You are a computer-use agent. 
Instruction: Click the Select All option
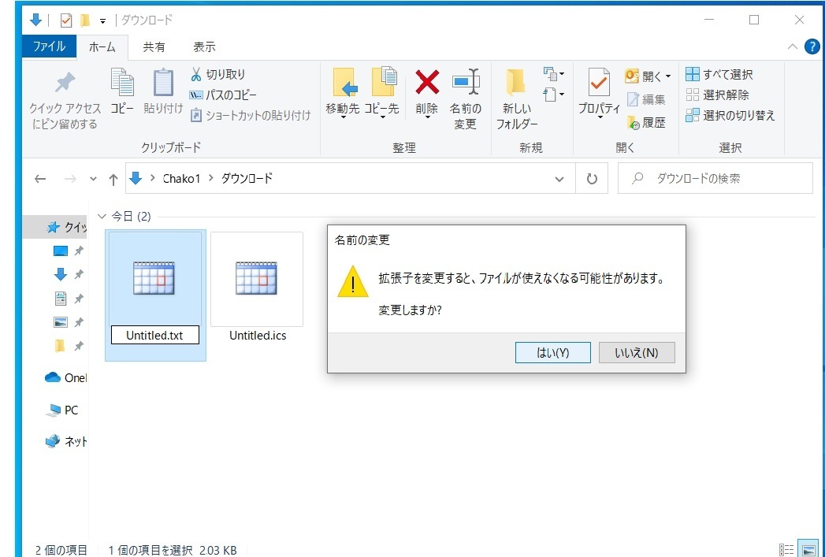coord(719,75)
